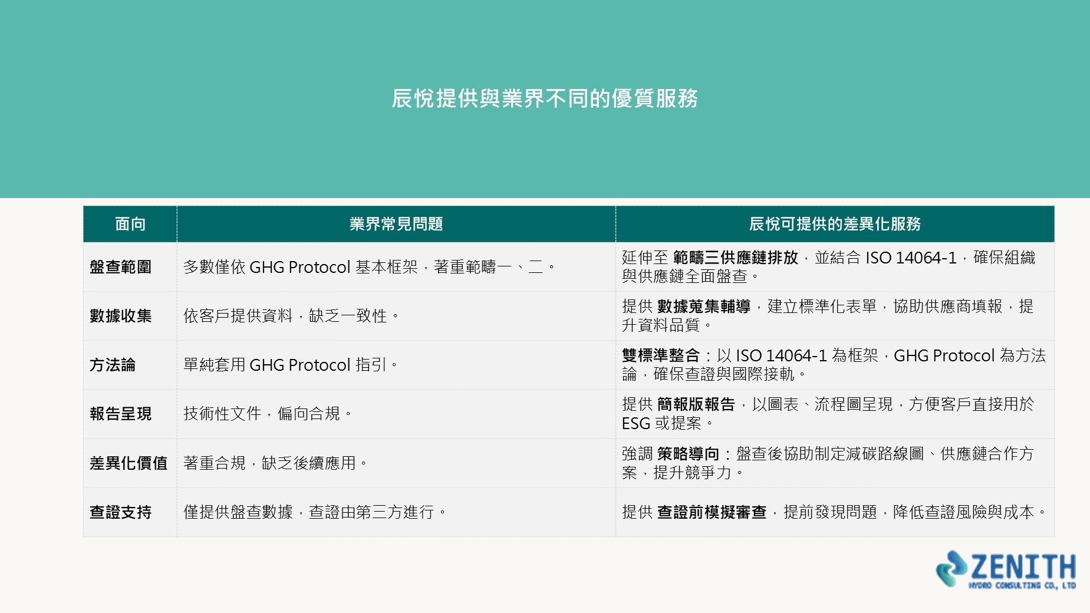Click the bold text 簡報版報告

pyautogui.click(x=696, y=404)
